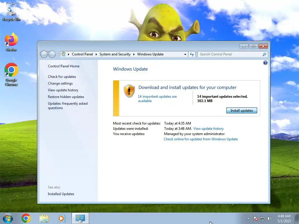The image size is (299, 224).
Task: Click Check for updates
Action: point(62,77)
